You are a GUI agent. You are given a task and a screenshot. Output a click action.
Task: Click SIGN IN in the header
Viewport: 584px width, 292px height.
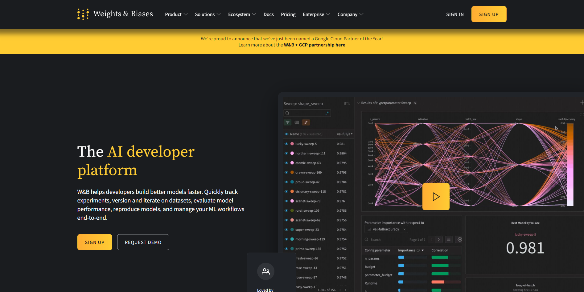tap(455, 14)
